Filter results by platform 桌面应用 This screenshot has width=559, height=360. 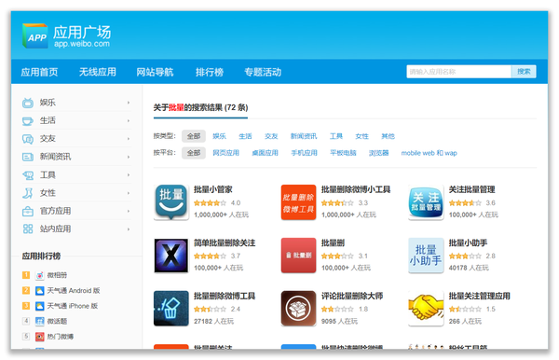(265, 153)
